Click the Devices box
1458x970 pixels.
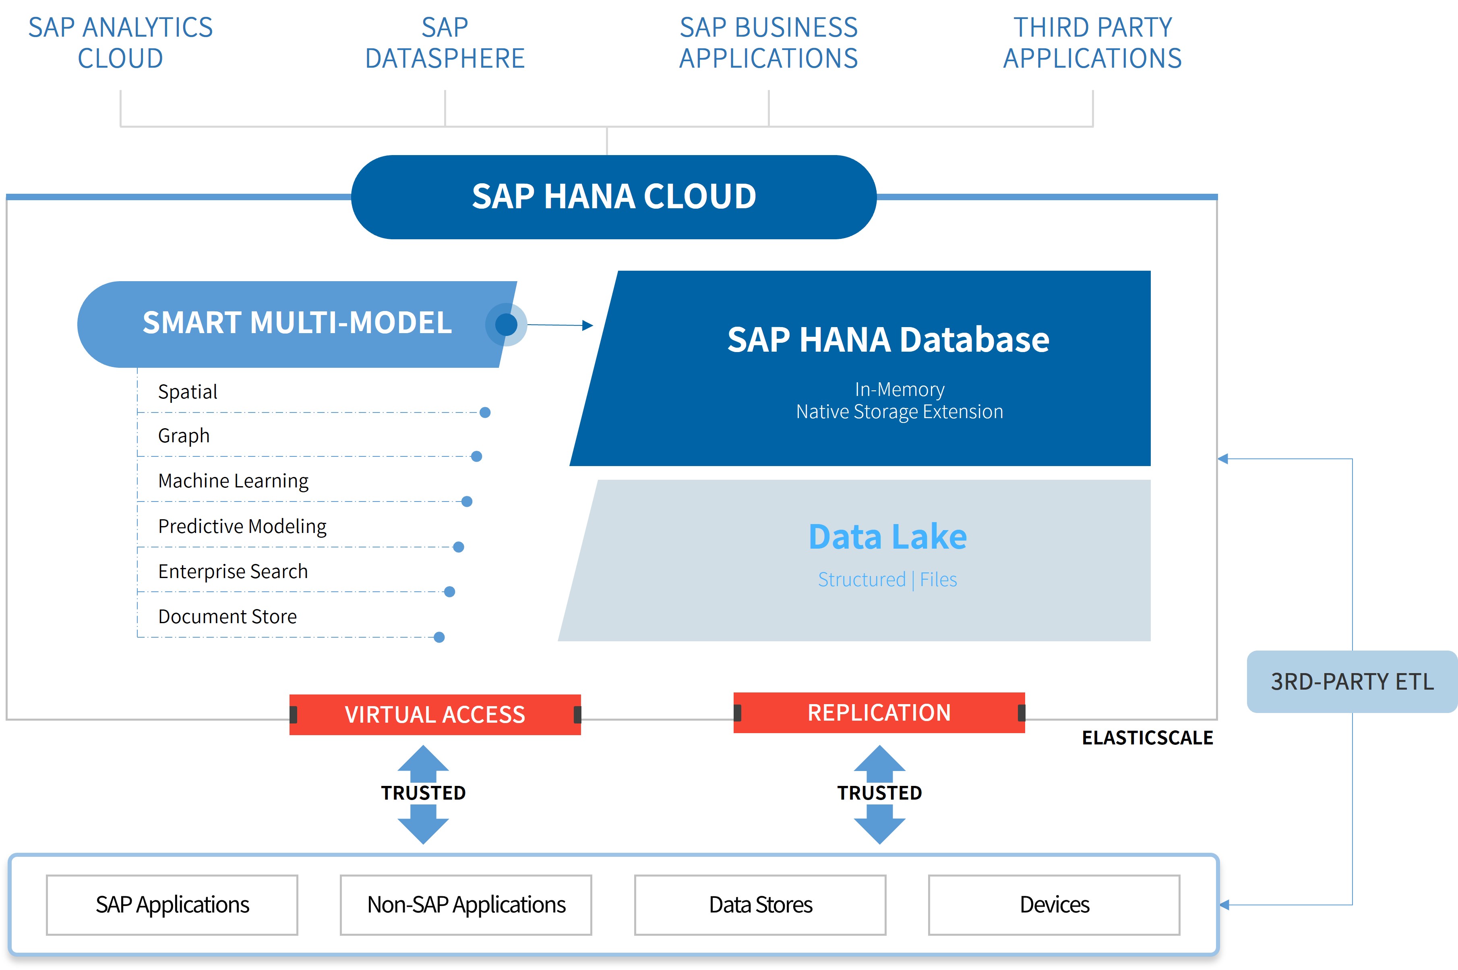[1054, 905]
